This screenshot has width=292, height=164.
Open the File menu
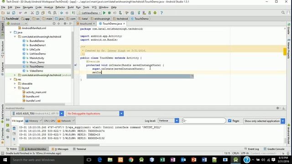[x=3, y=7]
